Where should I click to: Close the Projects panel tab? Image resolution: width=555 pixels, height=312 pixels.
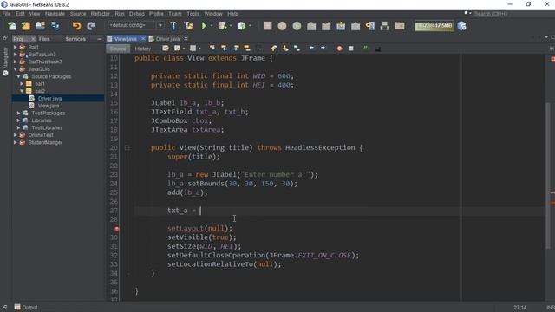pos(33,38)
